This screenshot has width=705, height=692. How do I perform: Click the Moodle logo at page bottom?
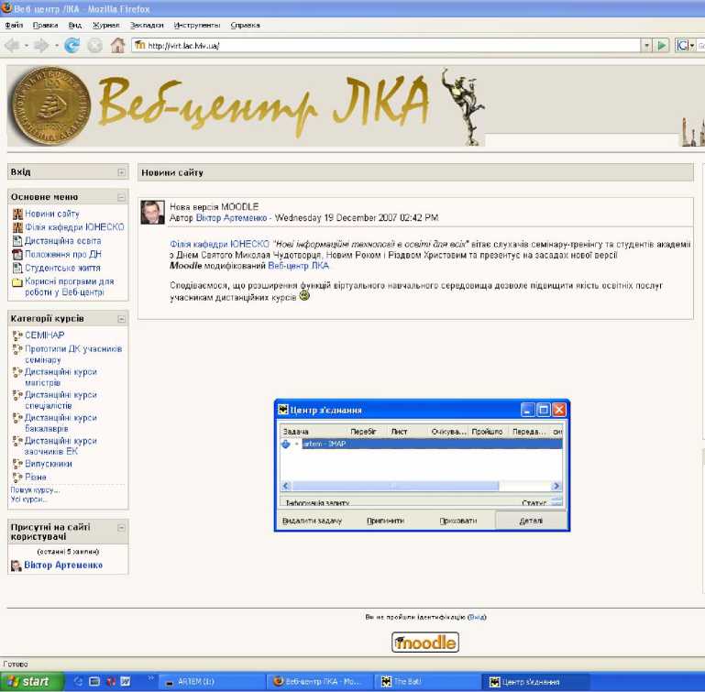tap(424, 643)
